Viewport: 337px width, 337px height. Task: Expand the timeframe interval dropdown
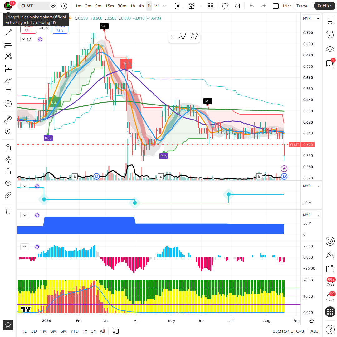(164, 6)
